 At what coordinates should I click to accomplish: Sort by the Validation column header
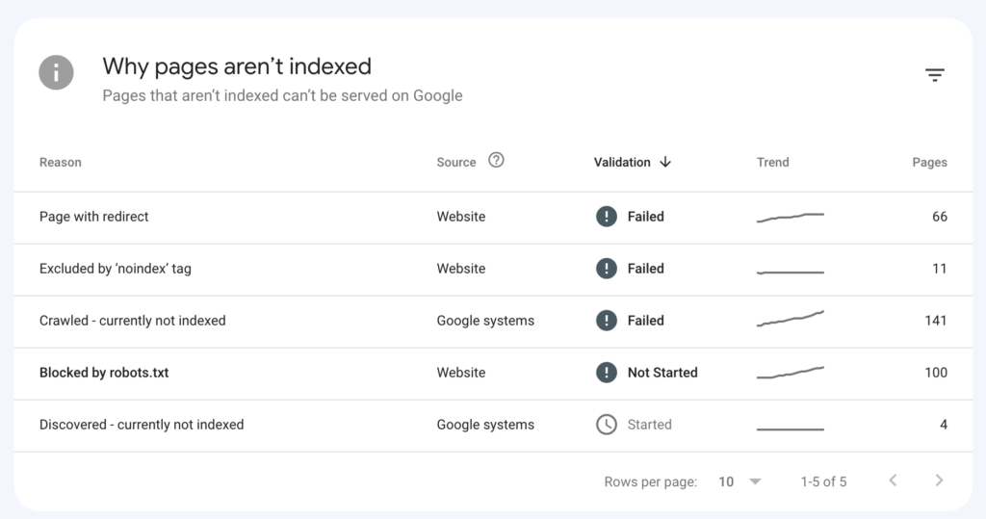622,162
